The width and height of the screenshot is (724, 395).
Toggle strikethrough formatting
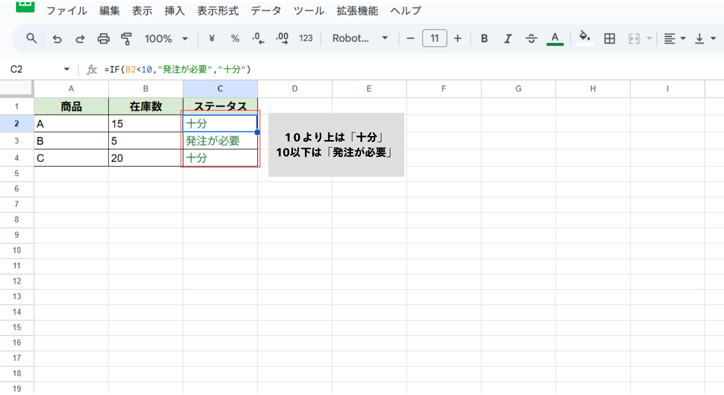coord(531,38)
